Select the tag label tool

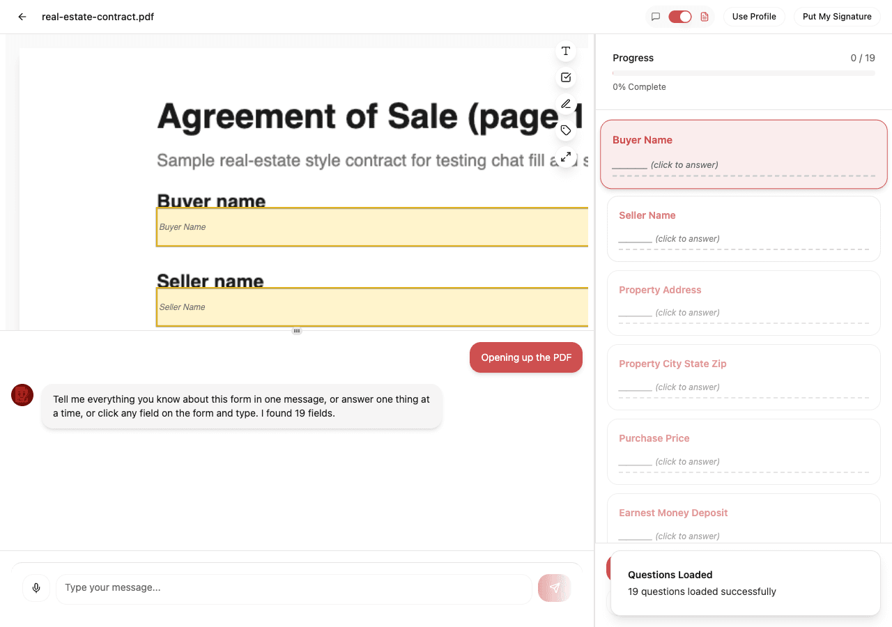coord(566,130)
